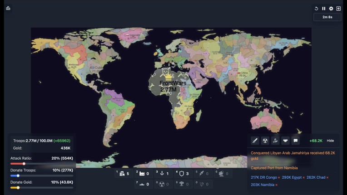The image size is (347, 195).
Task: Cancel the attack on DR Congo
Action: click(279, 177)
